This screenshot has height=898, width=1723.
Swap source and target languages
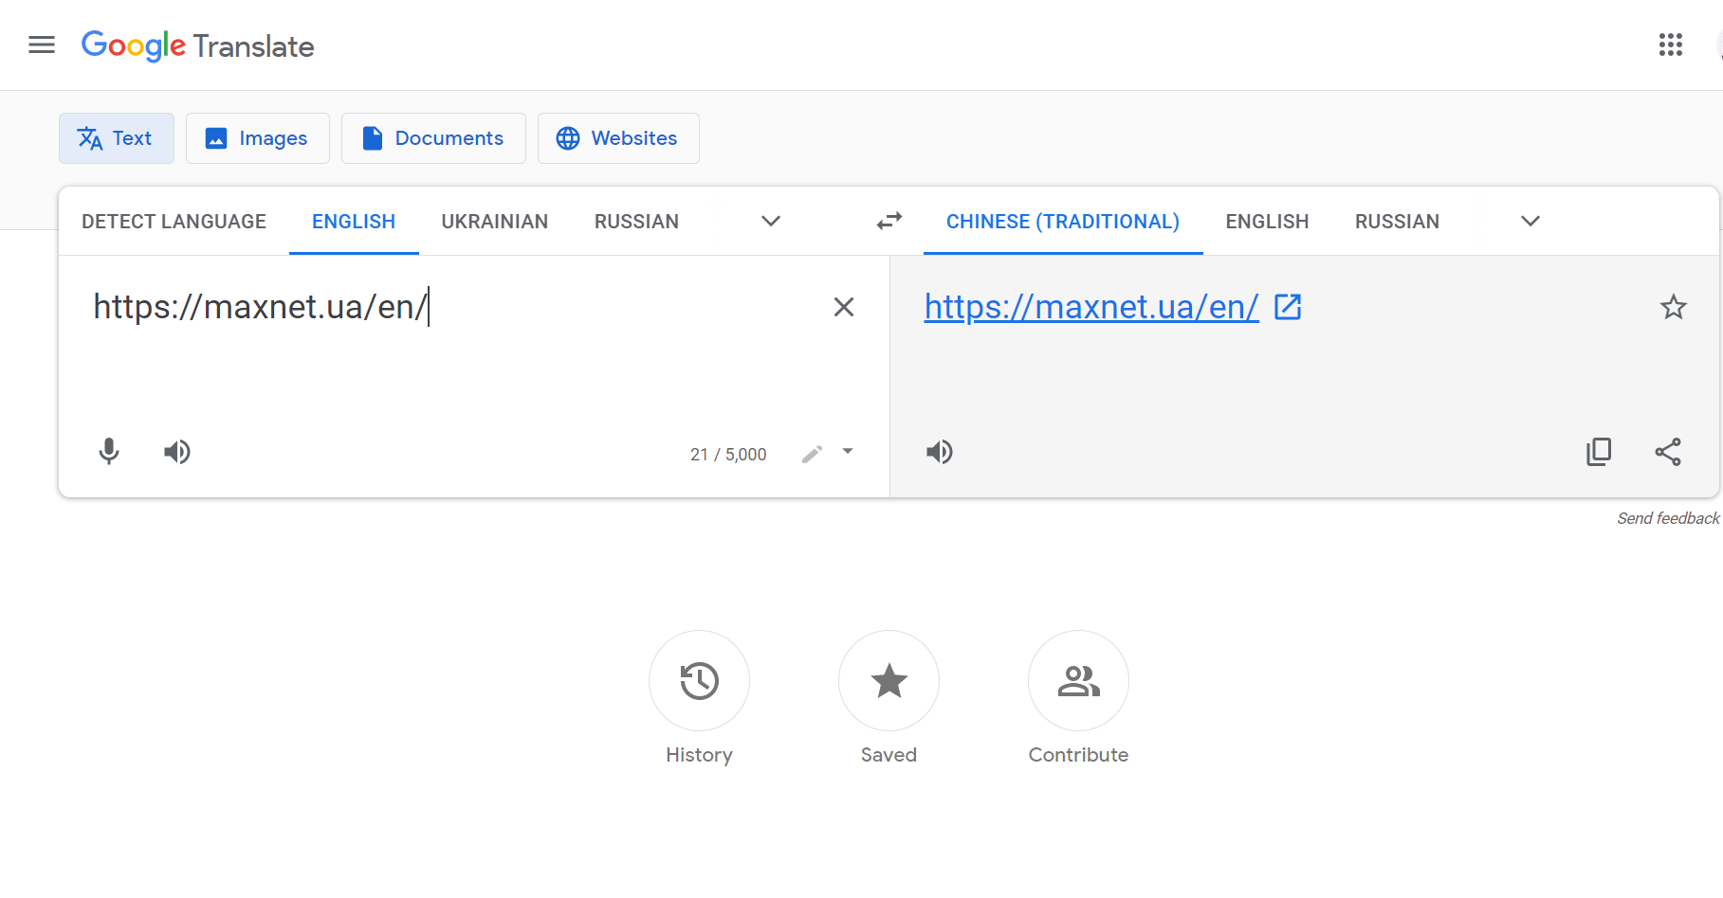tap(889, 221)
